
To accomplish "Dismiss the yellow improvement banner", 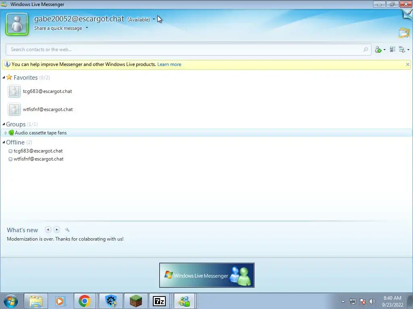I will coord(407,64).
